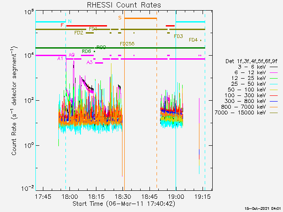Screen dimensions: 283x212
Task: Click the magenta 'A3' attenuator label
Action: 89,63
